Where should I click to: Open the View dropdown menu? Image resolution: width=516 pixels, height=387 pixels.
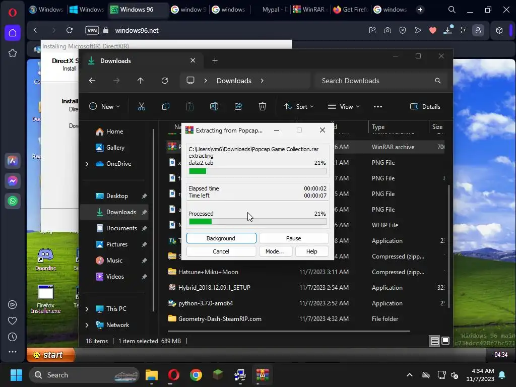[344, 107]
